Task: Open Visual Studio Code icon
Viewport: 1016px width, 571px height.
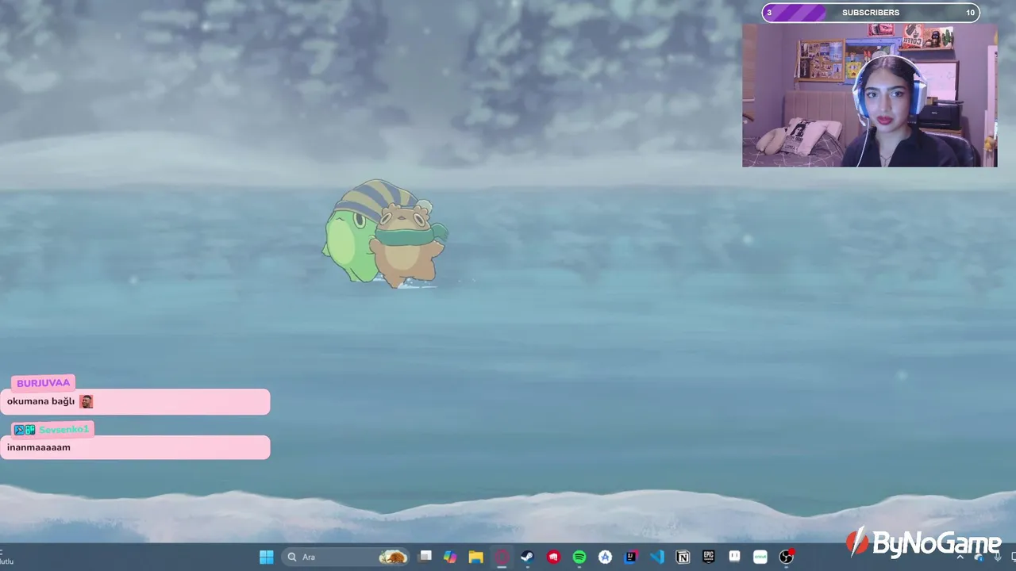Action: 656,557
